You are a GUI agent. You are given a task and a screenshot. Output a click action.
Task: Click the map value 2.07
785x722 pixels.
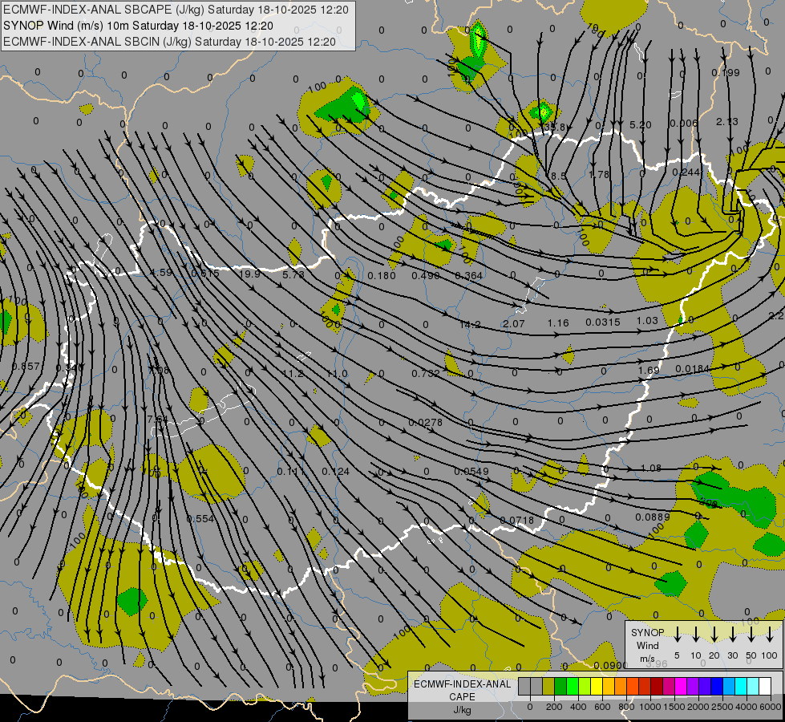[514, 323]
